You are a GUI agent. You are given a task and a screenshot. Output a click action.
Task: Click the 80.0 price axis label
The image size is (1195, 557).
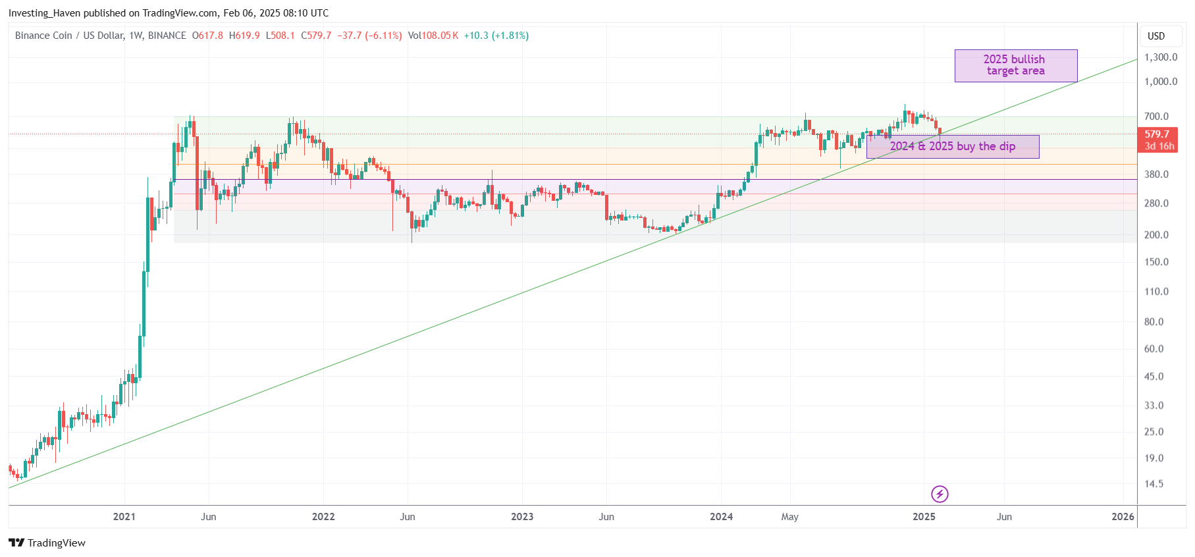(x=1154, y=322)
